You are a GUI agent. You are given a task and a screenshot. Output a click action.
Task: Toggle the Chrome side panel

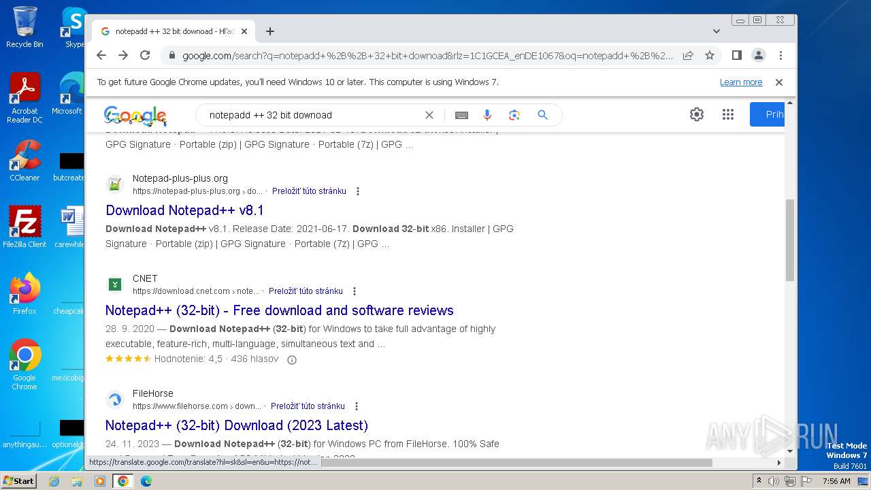pyautogui.click(x=736, y=55)
